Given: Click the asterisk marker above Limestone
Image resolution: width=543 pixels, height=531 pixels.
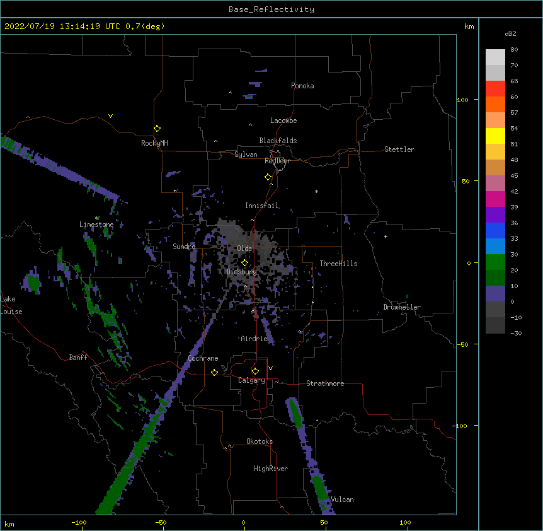Looking at the screenshot, I should [x=97, y=218].
